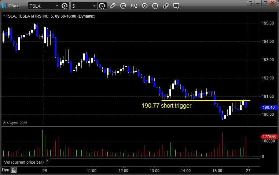The width and height of the screenshot is (279, 175).
Task: Click the blue 190.40 current price tag
Action: (269, 107)
